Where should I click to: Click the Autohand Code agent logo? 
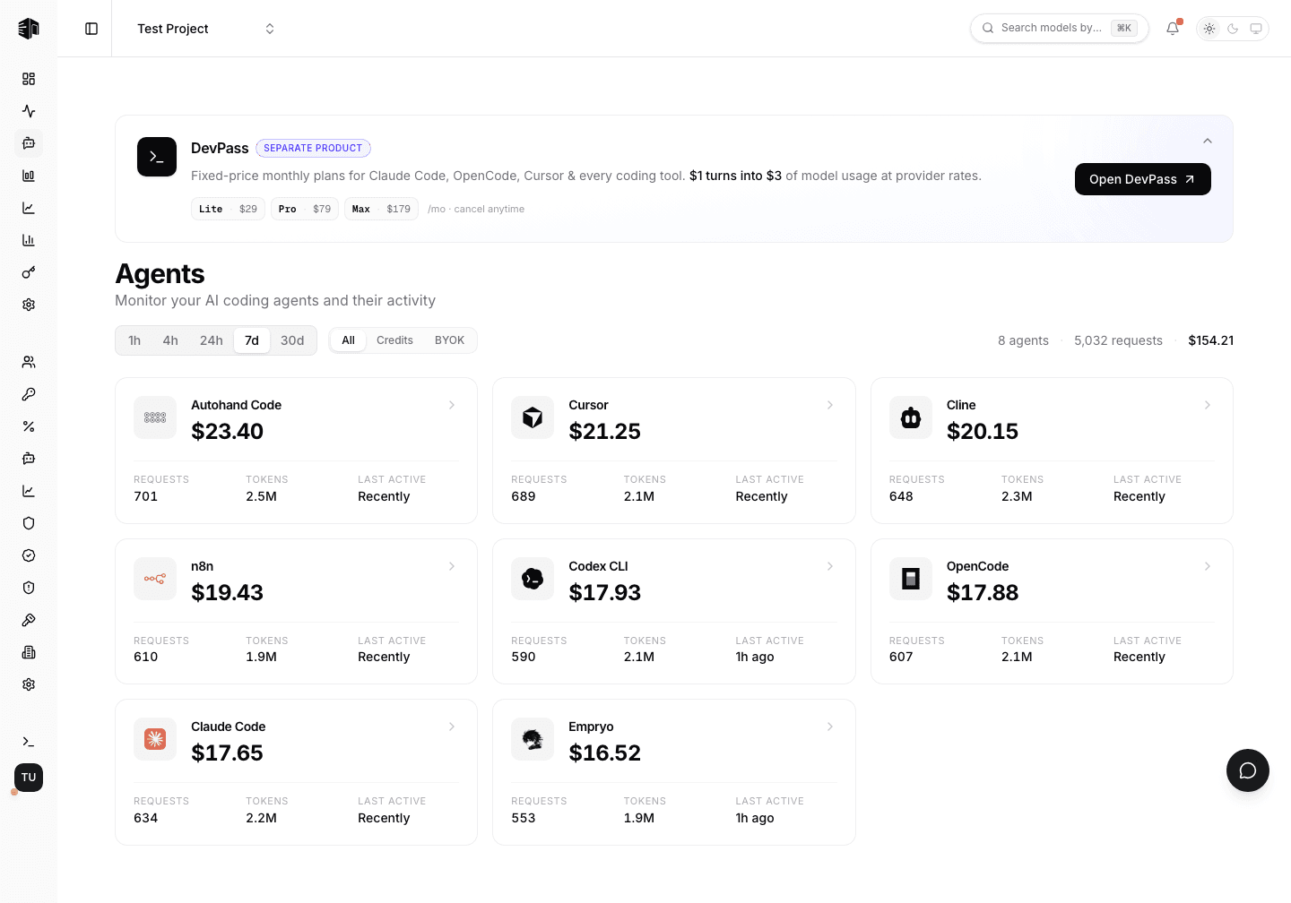155,417
